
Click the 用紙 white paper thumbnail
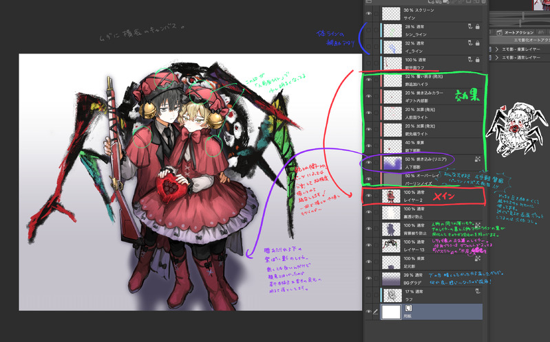point(391,312)
